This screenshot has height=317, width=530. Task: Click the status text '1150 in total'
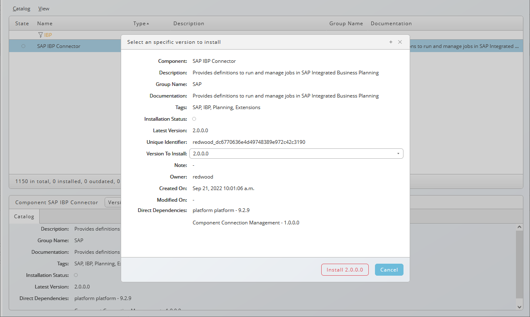pyautogui.click(x=32, y=181)
